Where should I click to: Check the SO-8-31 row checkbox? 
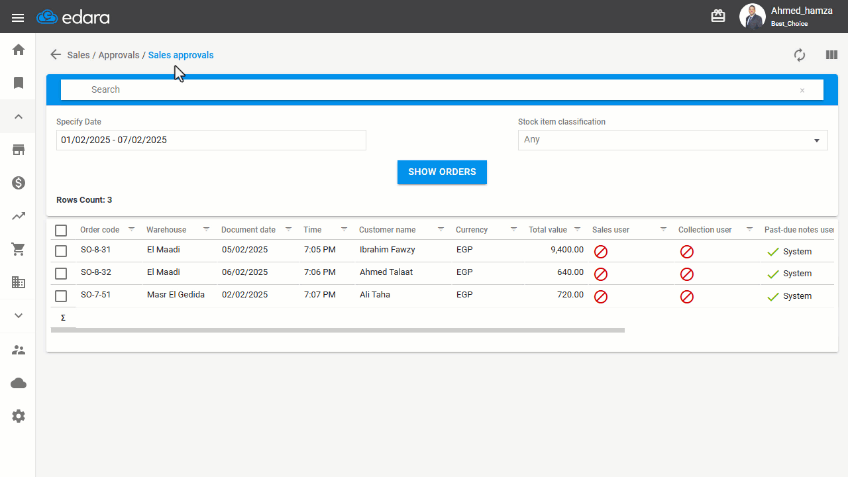pyautogui.click(x=61, y=251)
